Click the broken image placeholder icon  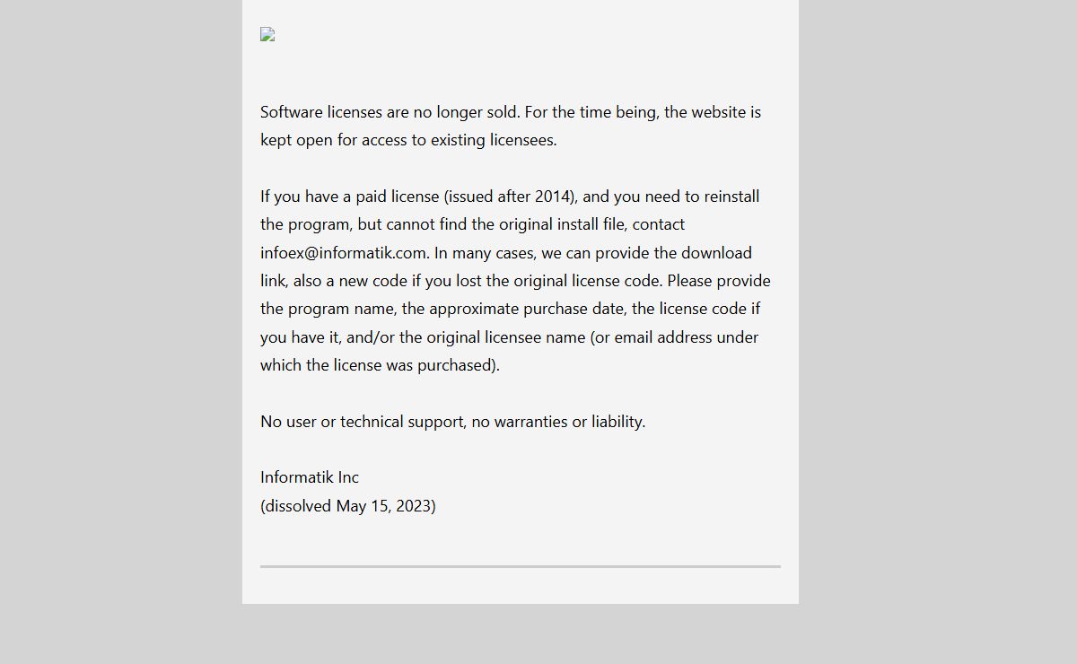click(267, 35)
